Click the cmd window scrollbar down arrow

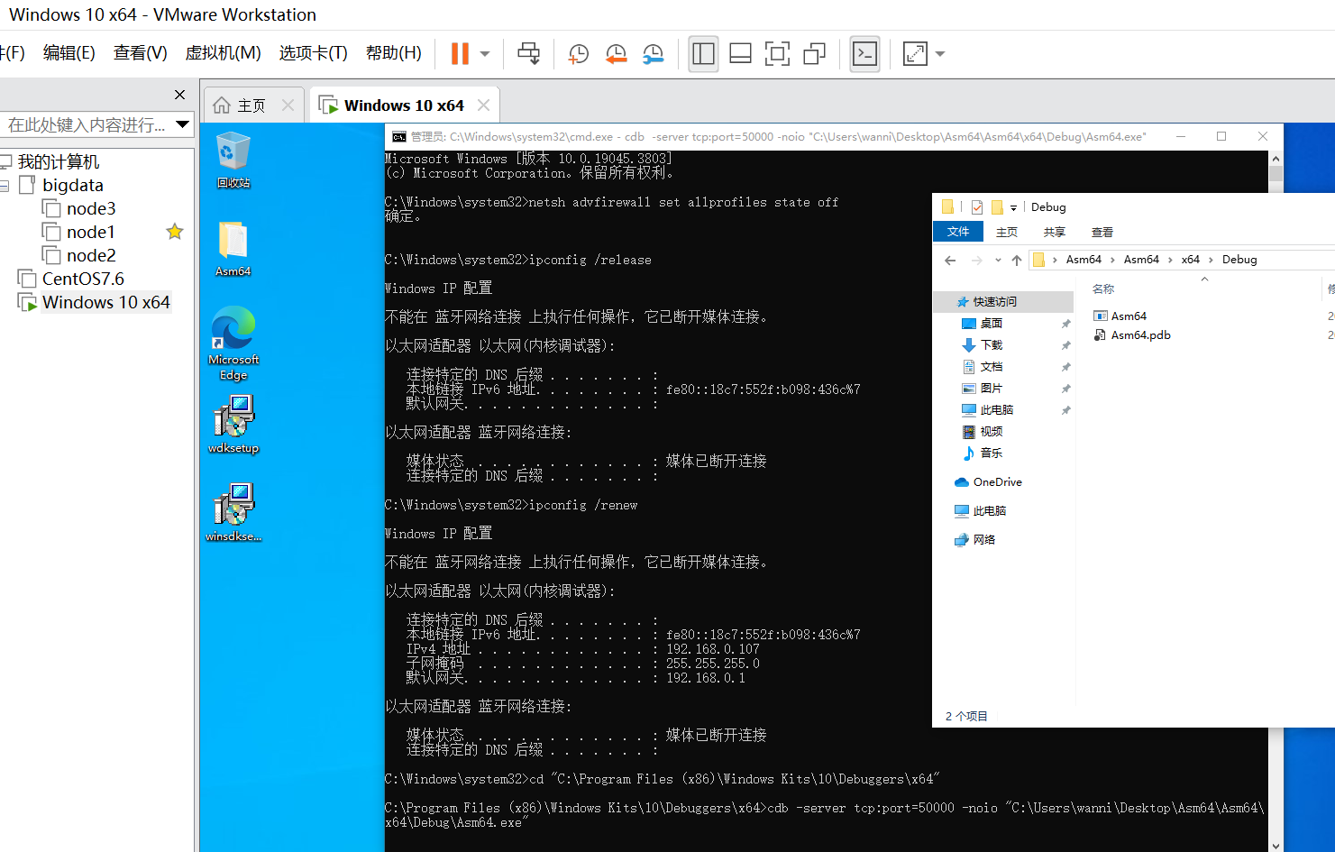tap(1276, 846)
